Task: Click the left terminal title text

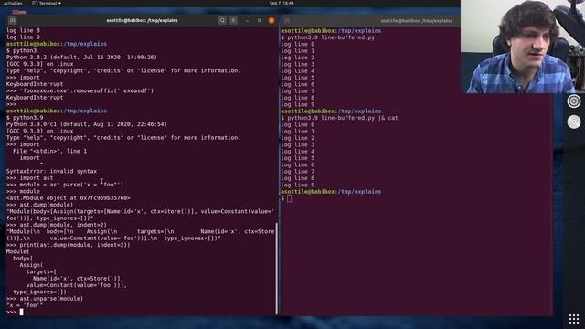Action: pos(142,20)
